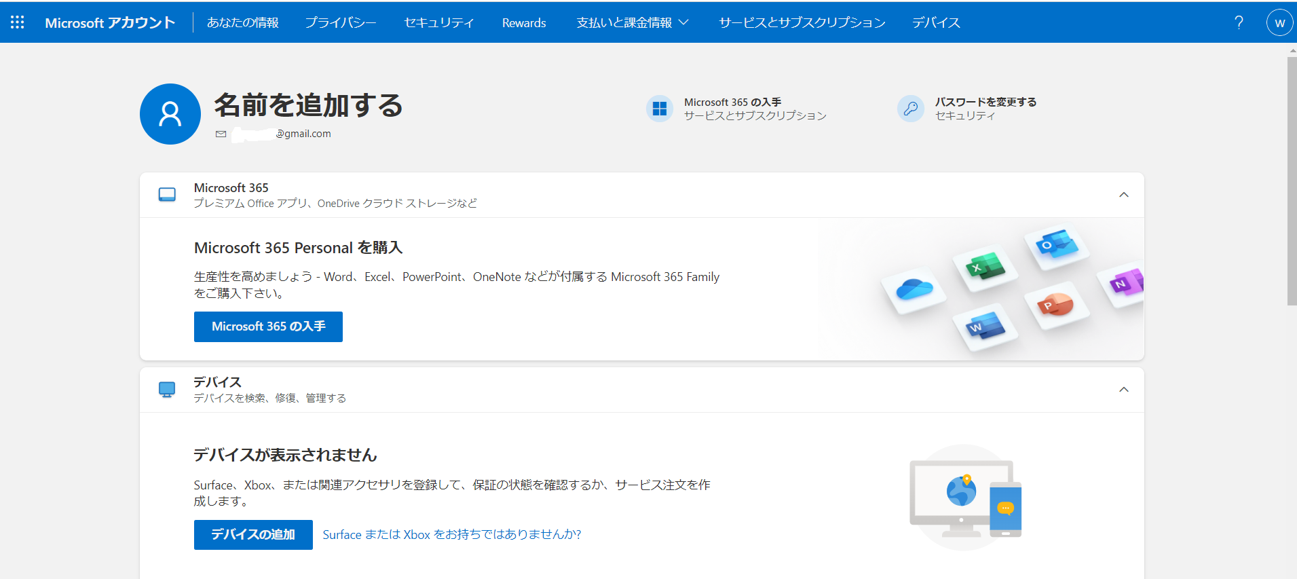Image resolution: width=1297 pixels, height=579 pixels.
Task: Click the Microsoft 365 windows tile icon
Action: [x=659, y=109]
